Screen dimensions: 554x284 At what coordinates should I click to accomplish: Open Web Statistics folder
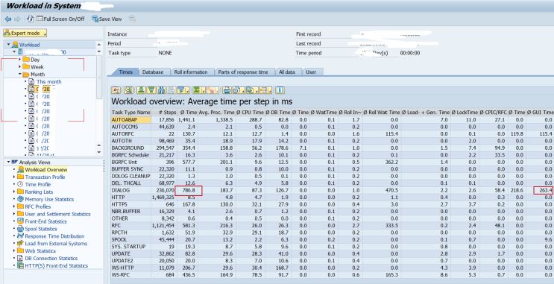(40, 251)
